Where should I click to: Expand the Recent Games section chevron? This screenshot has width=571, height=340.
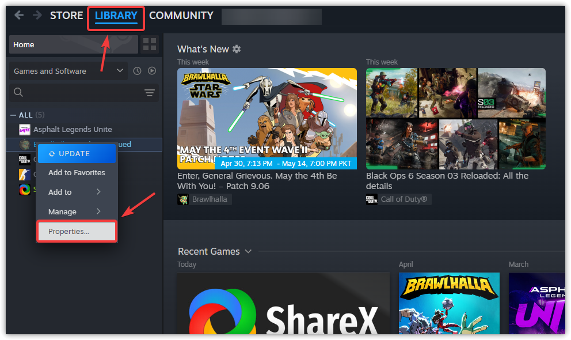click(x=248, y=251)
